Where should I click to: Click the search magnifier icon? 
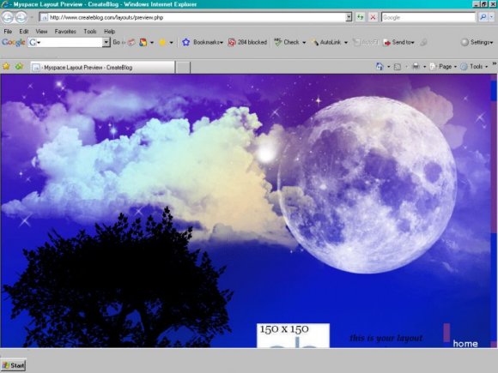483,17
